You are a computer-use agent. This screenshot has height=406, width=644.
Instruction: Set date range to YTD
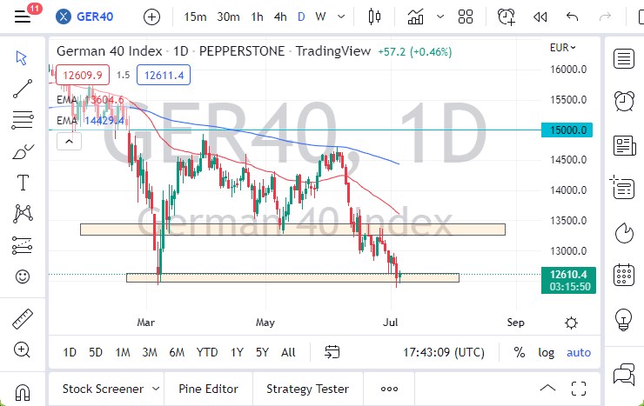click(207, 352)
